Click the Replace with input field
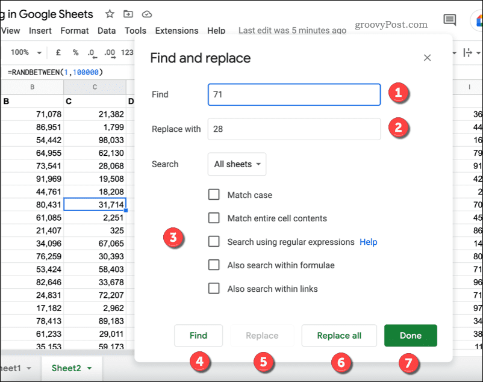Screen dimensions: 483x382 (294, 129)
